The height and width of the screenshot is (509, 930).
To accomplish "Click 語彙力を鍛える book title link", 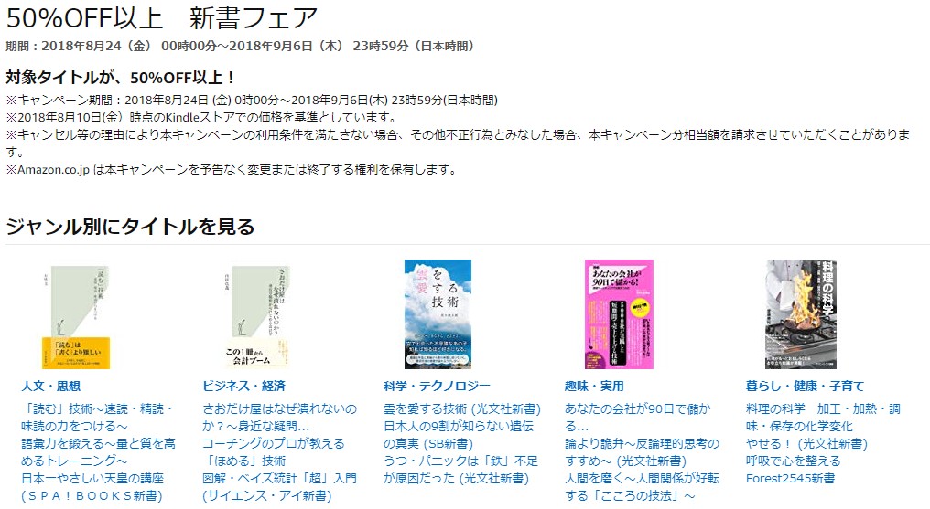I will point(99,452).
